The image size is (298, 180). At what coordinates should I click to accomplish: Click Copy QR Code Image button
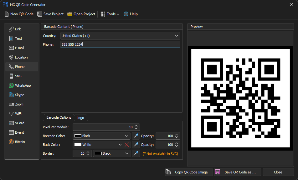[189, 172]
